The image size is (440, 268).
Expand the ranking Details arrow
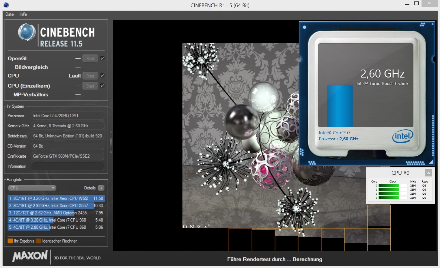click(x=101, y=188)
